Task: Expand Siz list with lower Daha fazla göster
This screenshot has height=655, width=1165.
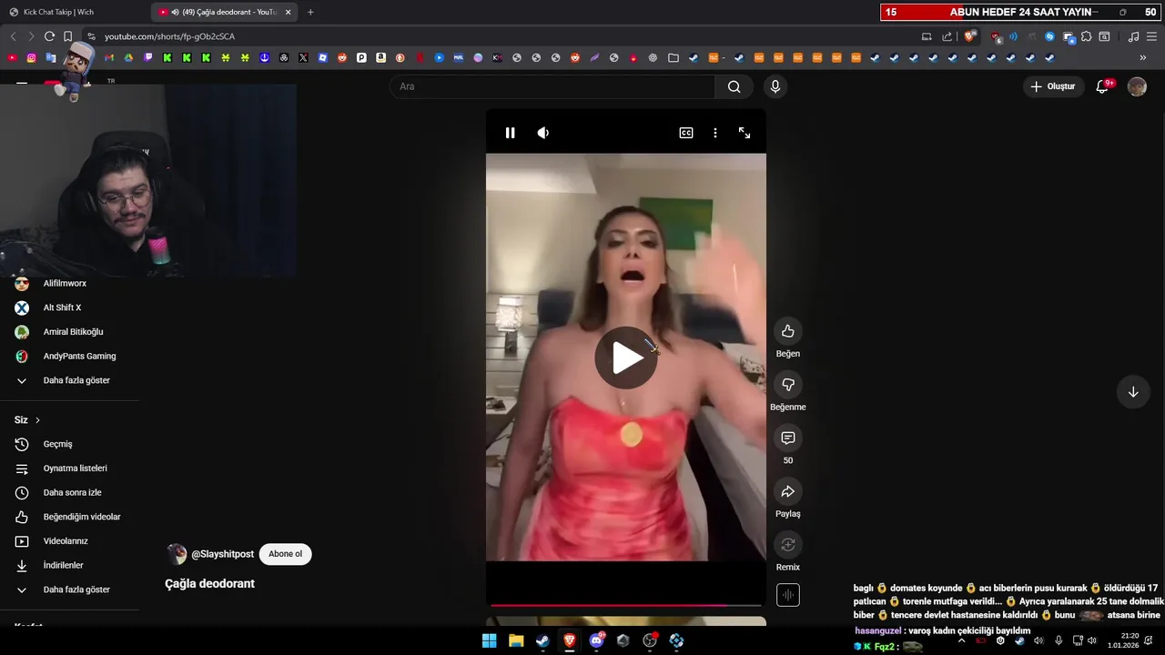Action: tap(76, 589)
